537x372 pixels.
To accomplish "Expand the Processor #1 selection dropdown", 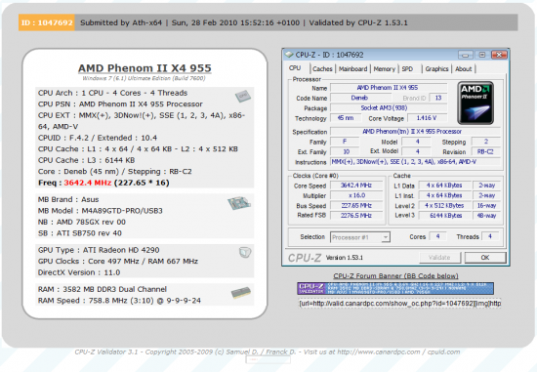I will coord(386,237).
